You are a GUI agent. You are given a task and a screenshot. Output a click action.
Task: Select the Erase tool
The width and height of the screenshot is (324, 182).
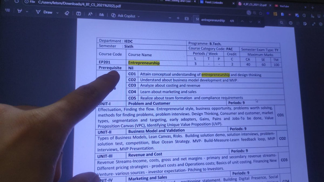67,13
